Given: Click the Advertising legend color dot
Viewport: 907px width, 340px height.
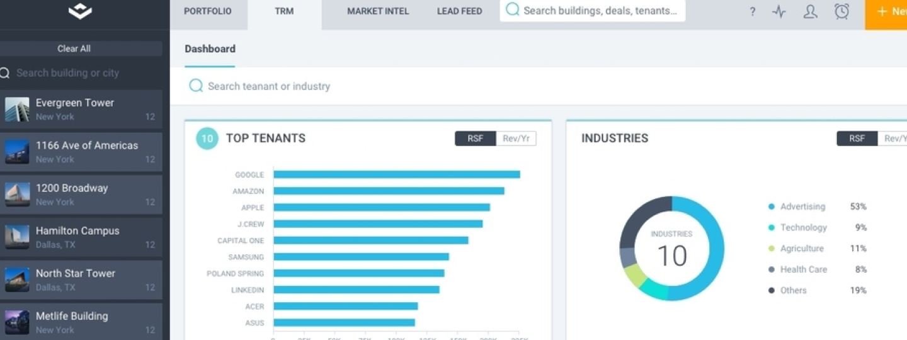Looking at the screenshot, I should 772,207.
